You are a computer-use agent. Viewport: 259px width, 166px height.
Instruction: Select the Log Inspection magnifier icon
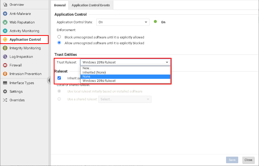(5, 57)
